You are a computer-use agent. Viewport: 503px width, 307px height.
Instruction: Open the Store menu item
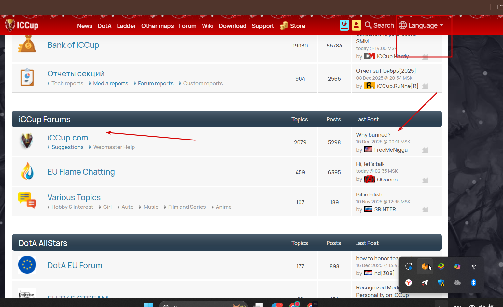tap(298, 26)
